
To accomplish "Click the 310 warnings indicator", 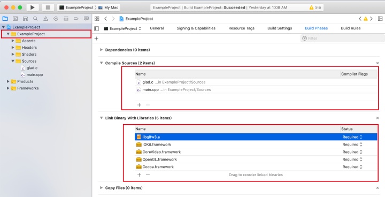I will (315, 7).
